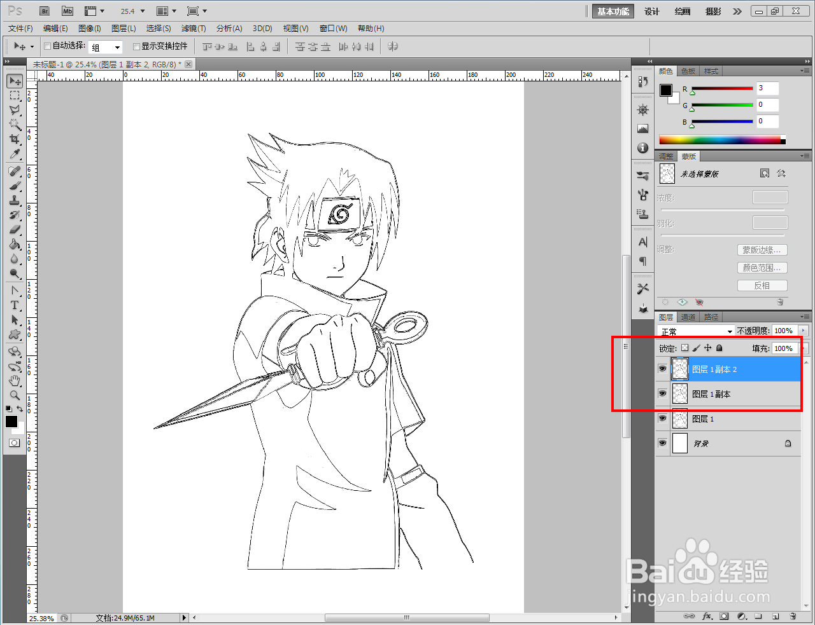Hide the 背景 layer
This screenshot has width=815, height=625.
pos(662,443)
